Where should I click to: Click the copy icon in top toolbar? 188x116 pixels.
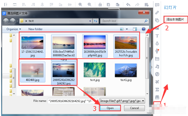tap(108, 5)
